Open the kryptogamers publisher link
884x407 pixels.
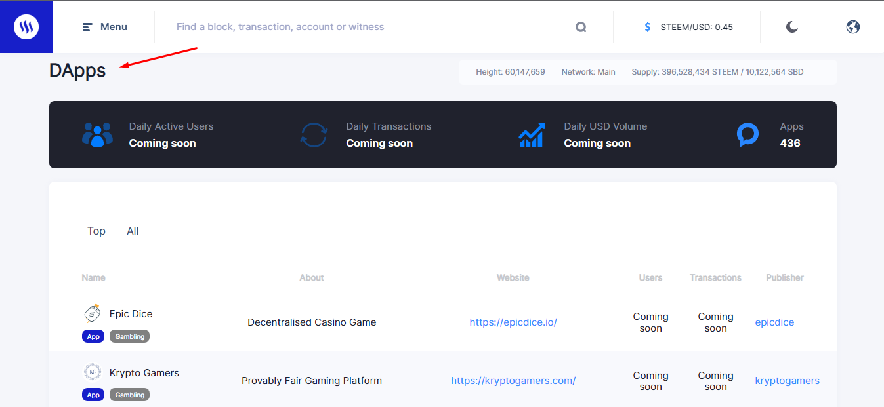coord(788,381)
